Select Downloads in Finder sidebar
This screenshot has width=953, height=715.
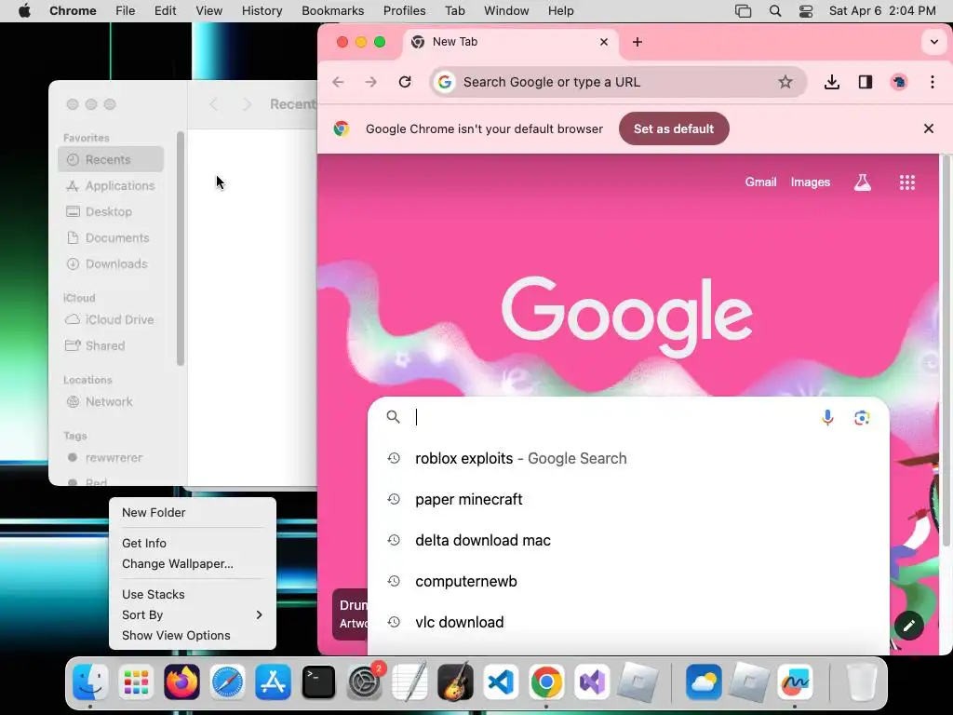(x=111, y=263)
